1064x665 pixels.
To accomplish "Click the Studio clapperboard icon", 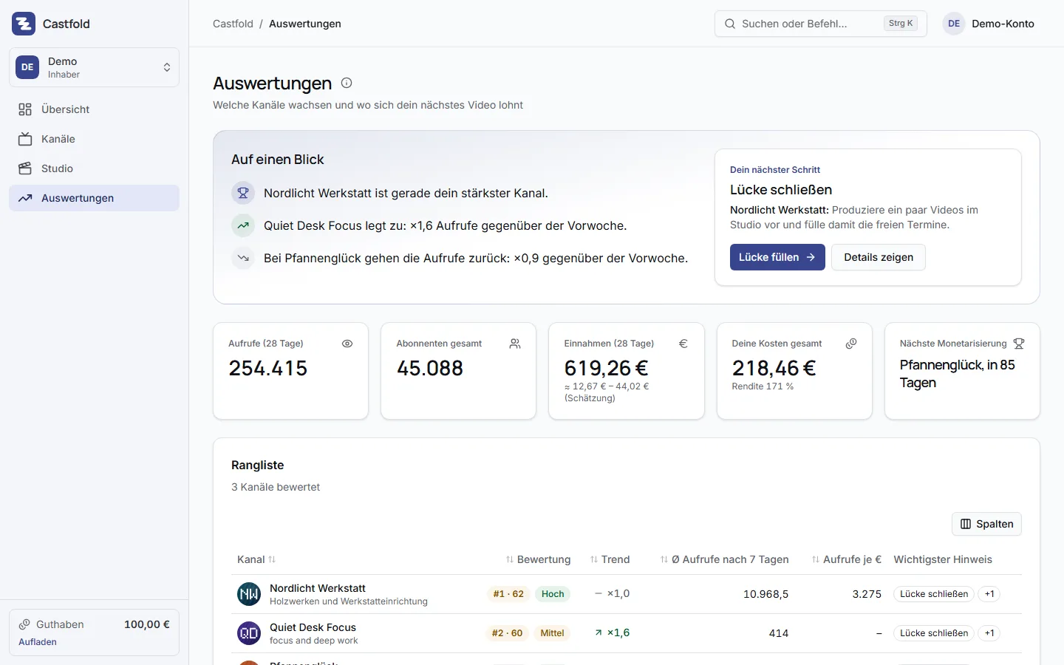I will tap(25, 168).
